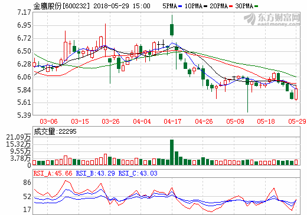The image size is (307, 215).
Task: Click the 21.09万 volume axis label
Action: [18, 137]
